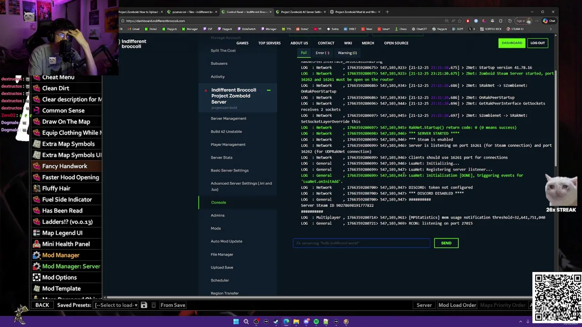The height and width of the screenshot is (327, 582).
Task: Click the Mini Health Panel mod icon
Action: tap(36, 244)
